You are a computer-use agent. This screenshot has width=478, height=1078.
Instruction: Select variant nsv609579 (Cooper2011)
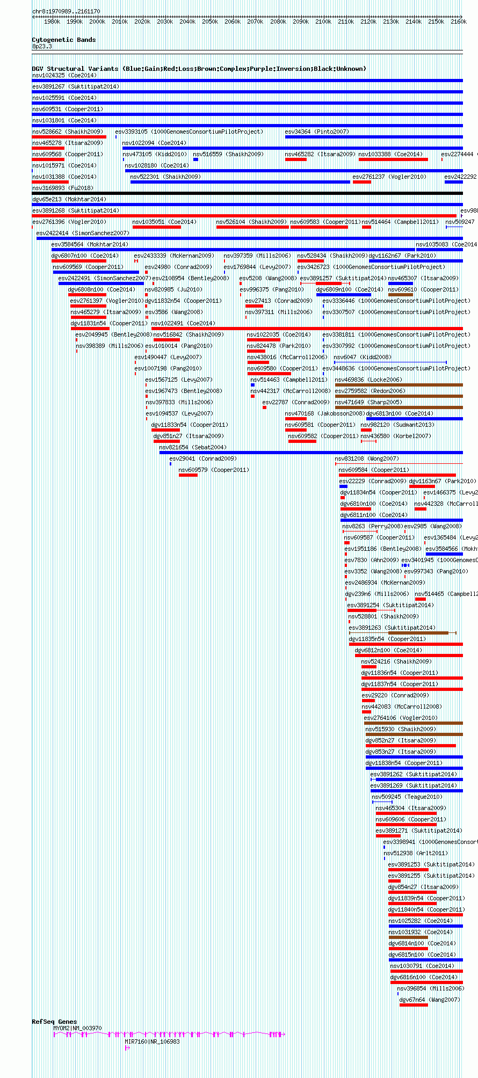click(214, 470)
